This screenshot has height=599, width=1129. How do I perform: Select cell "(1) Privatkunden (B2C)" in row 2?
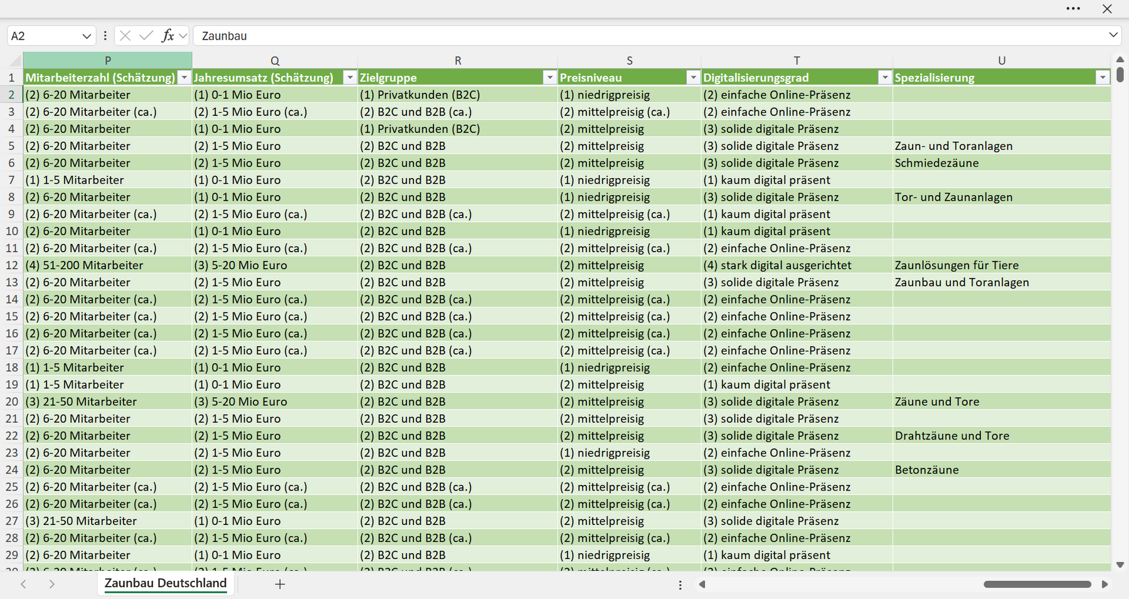[x=458, y=95]
